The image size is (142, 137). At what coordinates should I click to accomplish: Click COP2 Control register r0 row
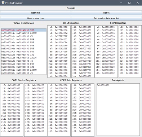(x=12, y=85)
